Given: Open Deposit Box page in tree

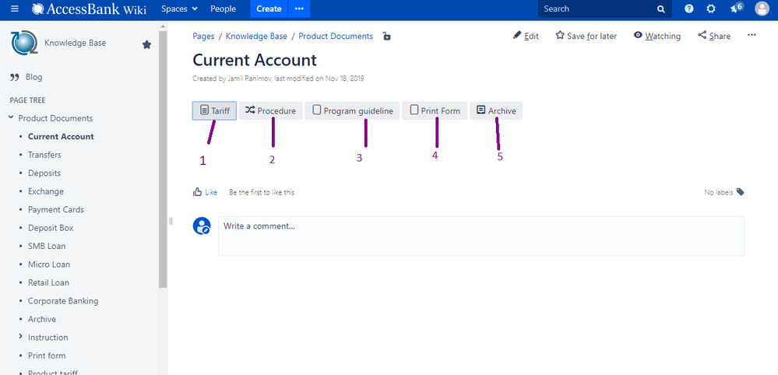Looking at the screenshot, I should (51, 229).
